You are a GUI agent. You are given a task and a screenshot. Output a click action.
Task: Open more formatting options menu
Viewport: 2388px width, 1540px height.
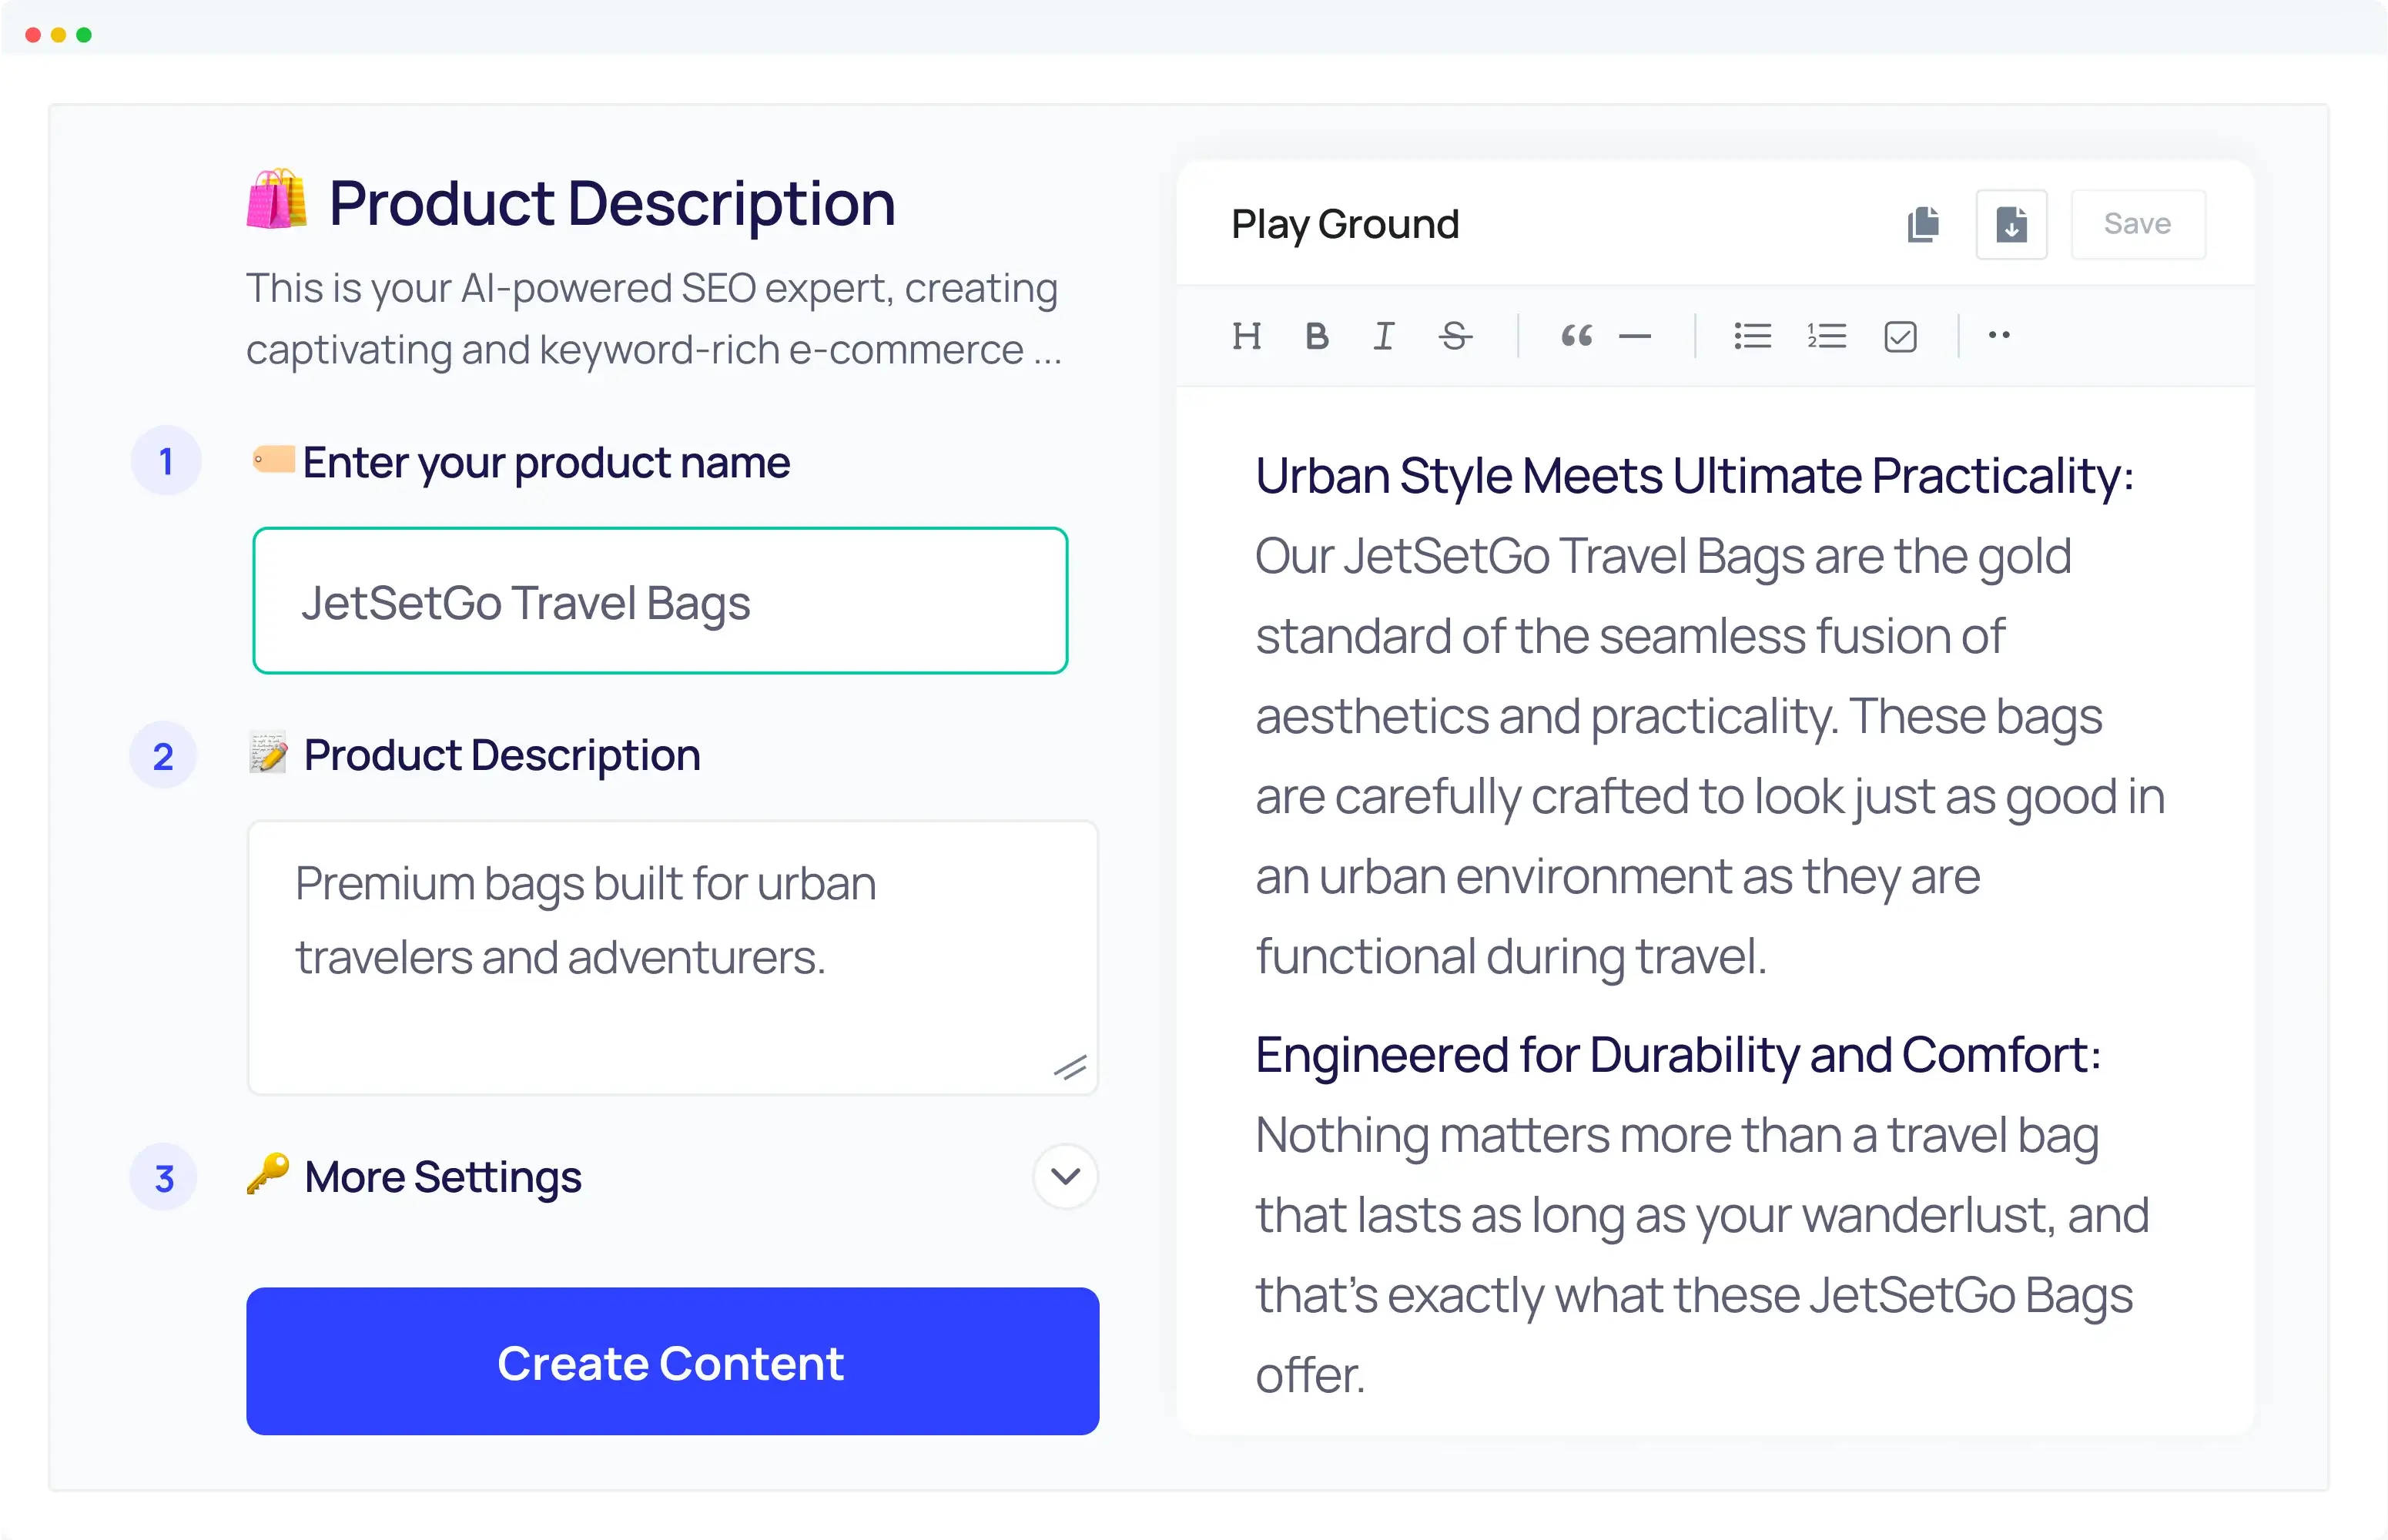[2000, 336]
